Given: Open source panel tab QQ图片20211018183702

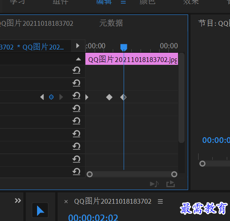Looking at the screenshot, I should coord(37,23).
